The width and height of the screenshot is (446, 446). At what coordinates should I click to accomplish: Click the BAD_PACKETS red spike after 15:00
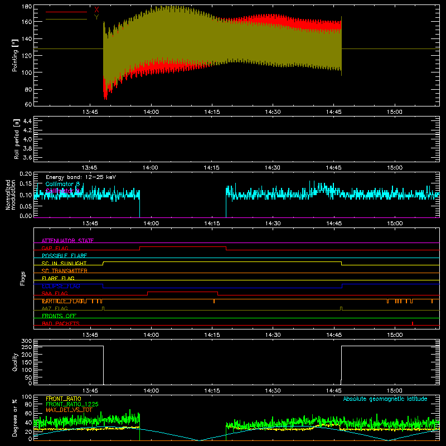pyautogui.click(x=413, y=323)
